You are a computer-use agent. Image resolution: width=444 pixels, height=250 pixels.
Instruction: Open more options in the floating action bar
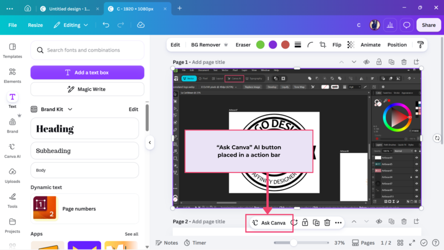338,223
